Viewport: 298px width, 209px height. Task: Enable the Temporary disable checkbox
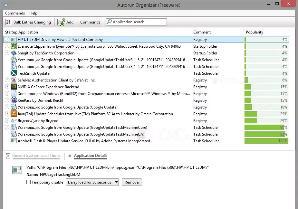(x=28, y=182)
